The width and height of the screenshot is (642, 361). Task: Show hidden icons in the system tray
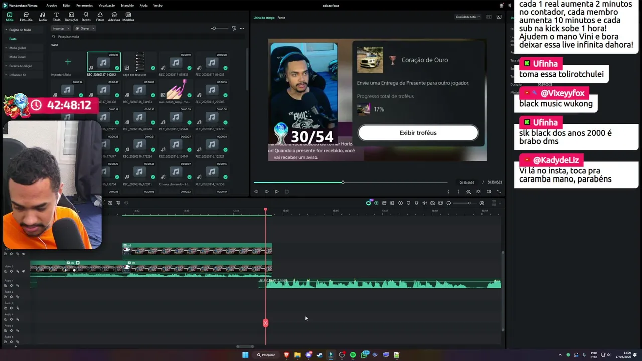click(560, 355)
